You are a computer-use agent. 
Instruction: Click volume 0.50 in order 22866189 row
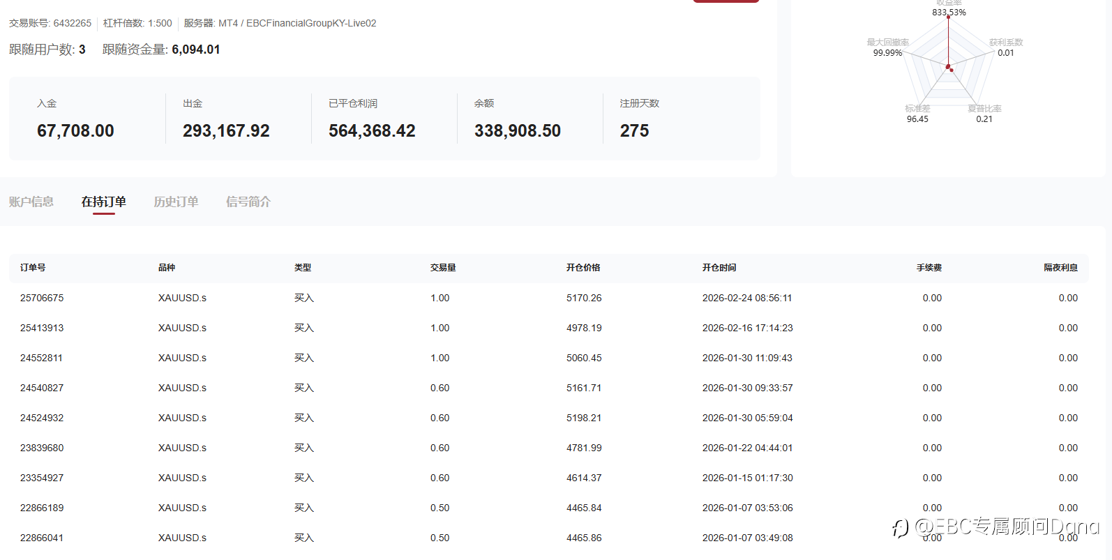pos(440,508)
